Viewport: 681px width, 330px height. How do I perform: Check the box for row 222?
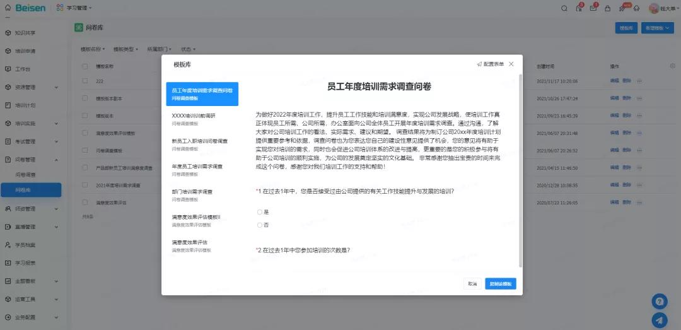pos(85,81)
